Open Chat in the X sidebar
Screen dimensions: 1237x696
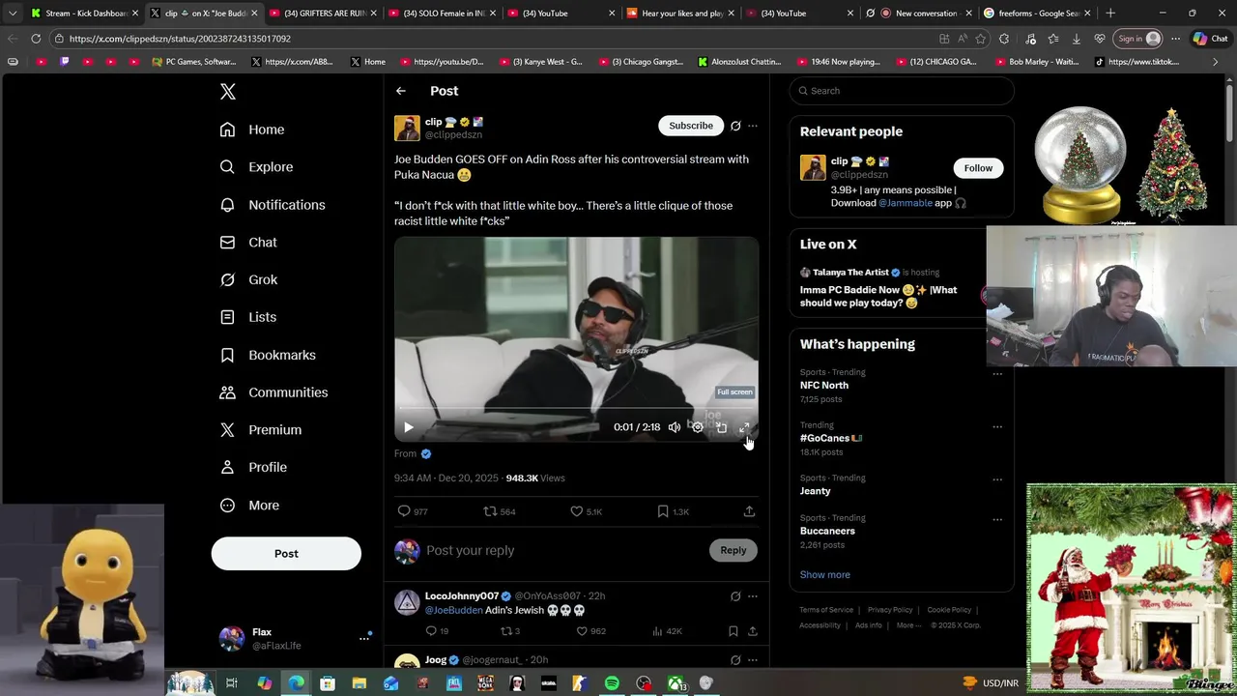[248, 243]
